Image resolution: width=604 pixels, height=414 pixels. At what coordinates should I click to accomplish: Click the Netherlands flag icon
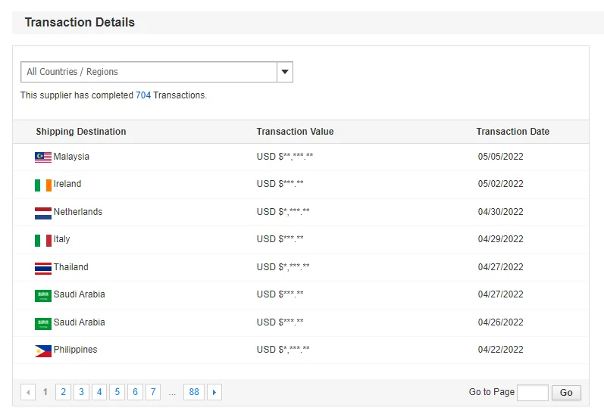[42, 212]
